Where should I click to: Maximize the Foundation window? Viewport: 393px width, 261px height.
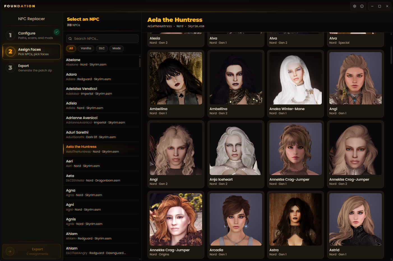coord(380,6)
